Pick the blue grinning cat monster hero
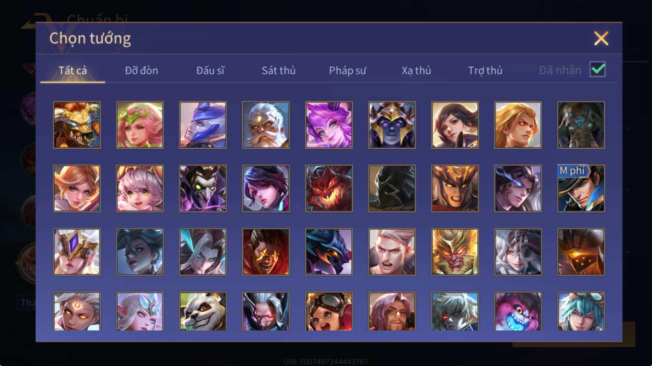Screen dimensions: 652x366 [518, 311]
